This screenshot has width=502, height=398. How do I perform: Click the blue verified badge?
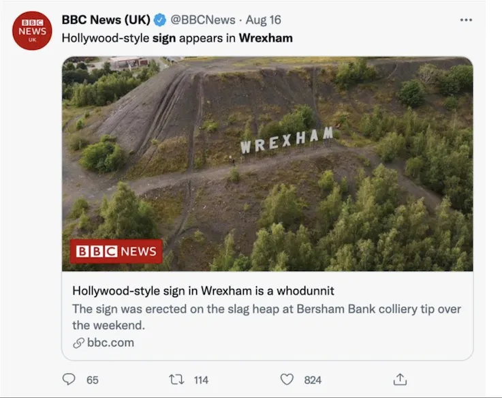click(x=160, y=20)
